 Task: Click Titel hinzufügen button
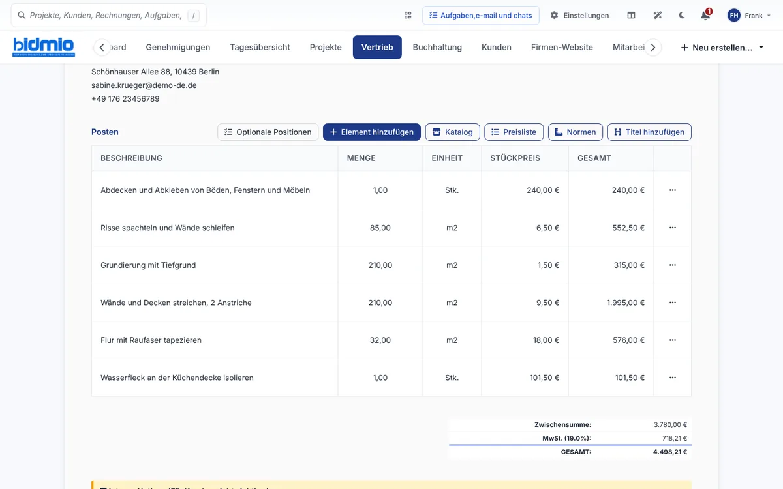click(x=649, y=132)
